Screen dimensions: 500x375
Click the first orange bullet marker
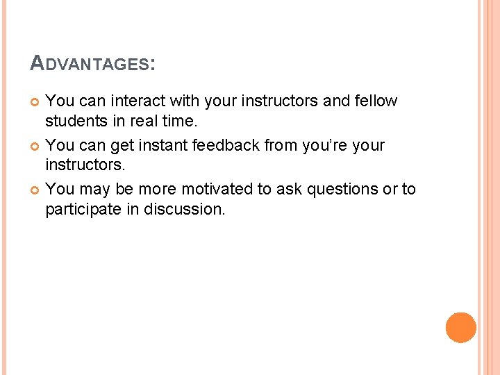35,102
